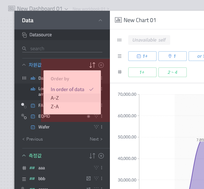Select the rows shelf icon with three horizontal lines

click(x=120, y=56)
